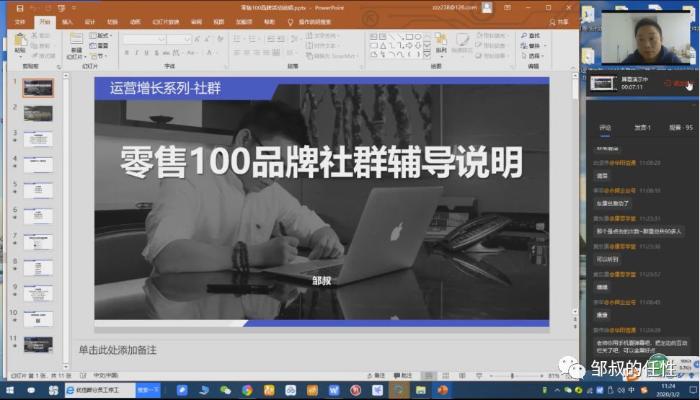Open the Insert (插入) ribbon tab

pyautogui.click(x=67, y=22)
